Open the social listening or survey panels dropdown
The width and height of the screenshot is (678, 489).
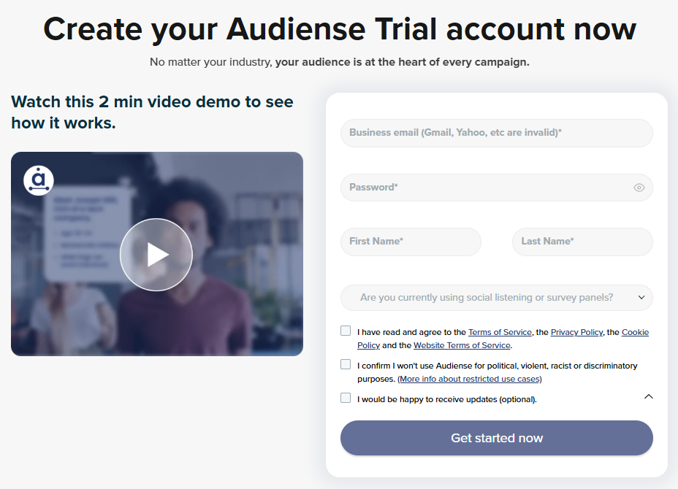[x=496, y=298]
